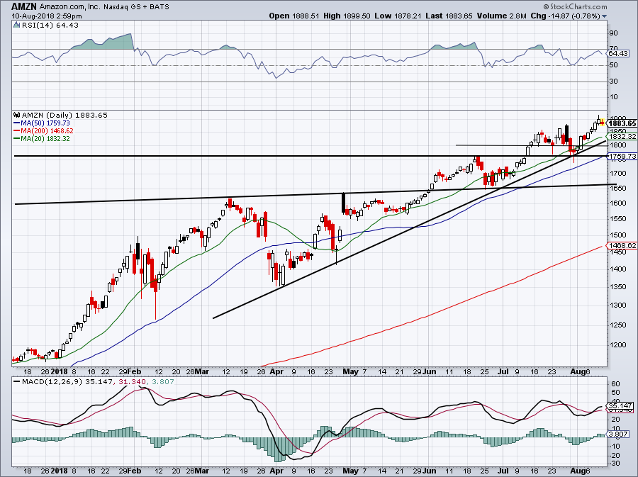Click the MA(20) 1832.32 legend text
This screenshot has height=477, width=638.
tap(45, 138)
